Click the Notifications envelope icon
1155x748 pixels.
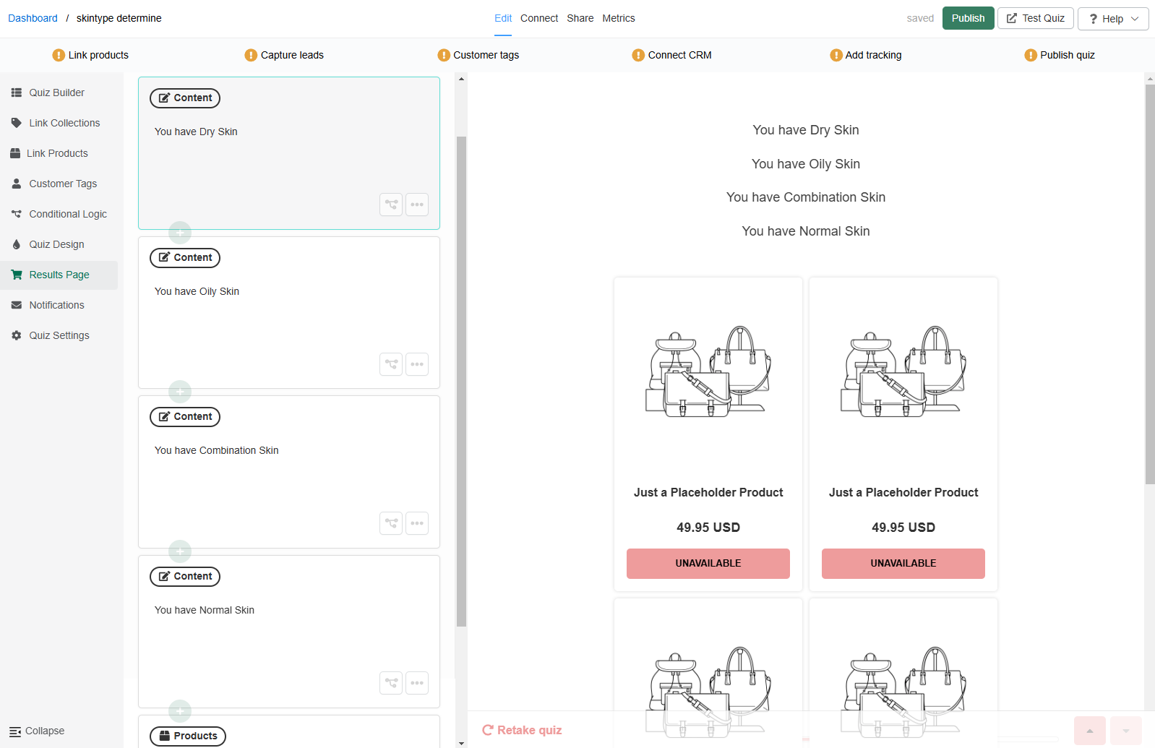tap(17, 305)
